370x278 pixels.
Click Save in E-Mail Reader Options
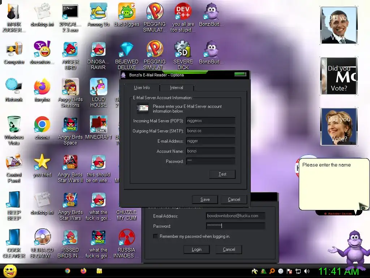pos(205,199)
